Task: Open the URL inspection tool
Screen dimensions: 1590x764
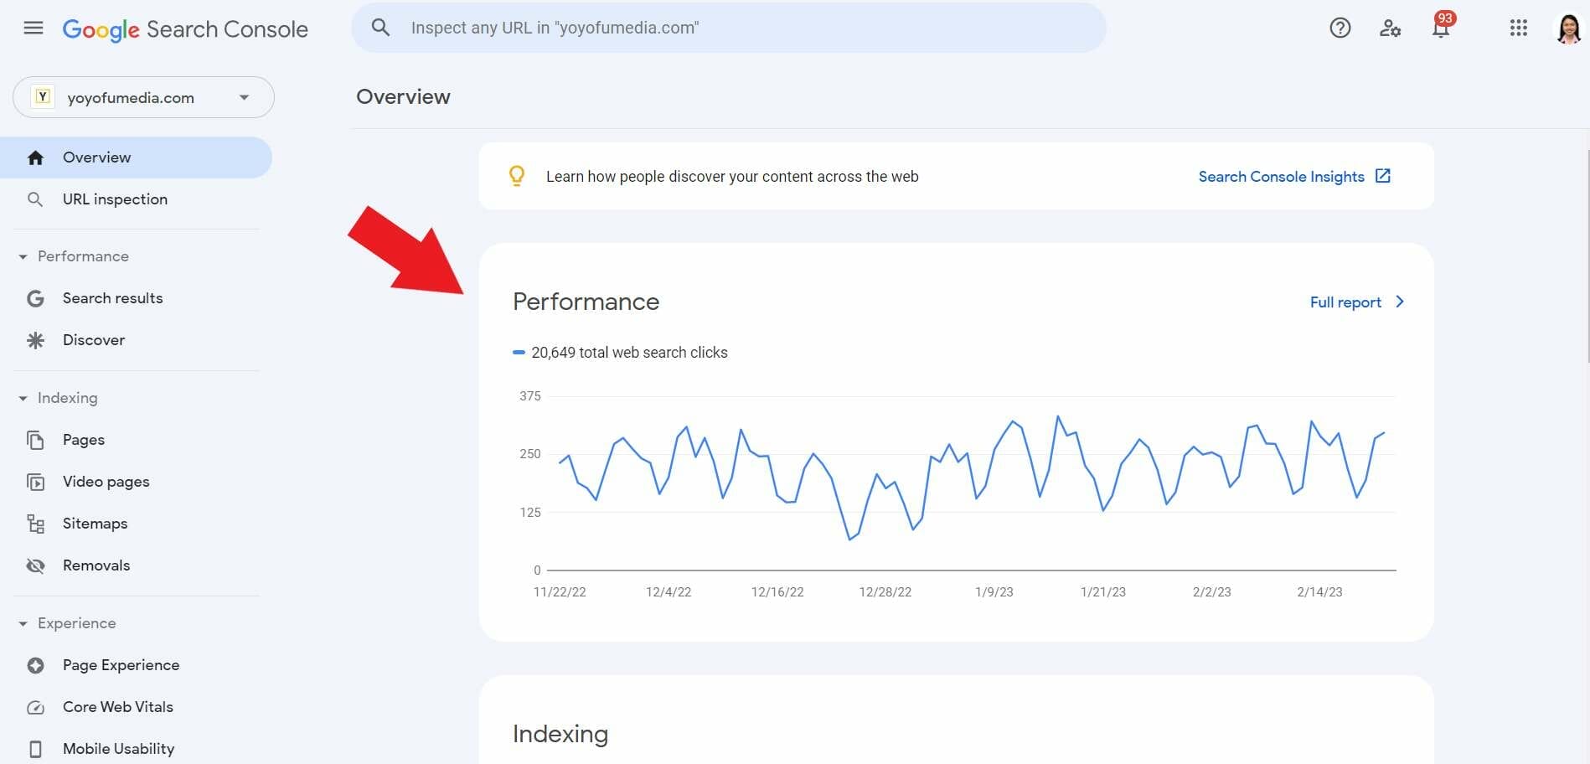Action: tap(115, 199)
